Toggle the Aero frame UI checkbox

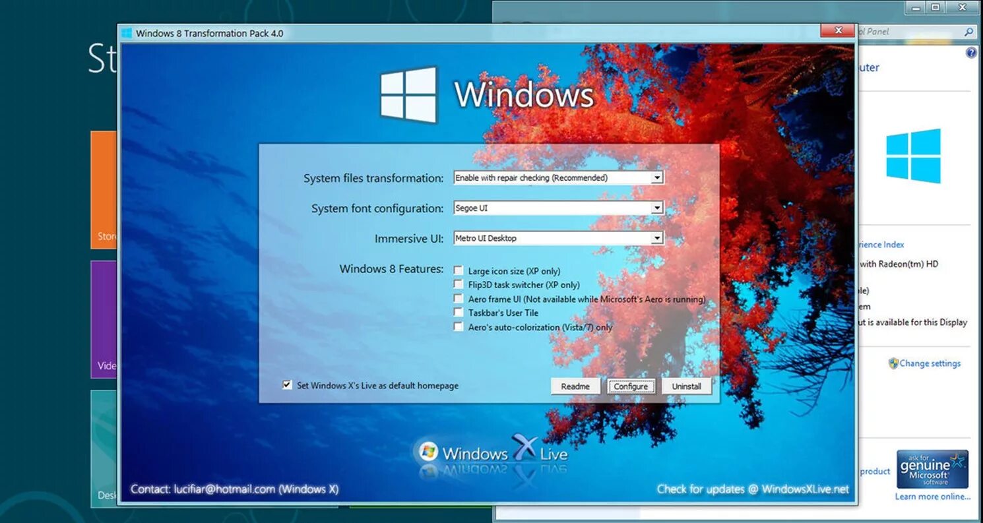(459, 299)
